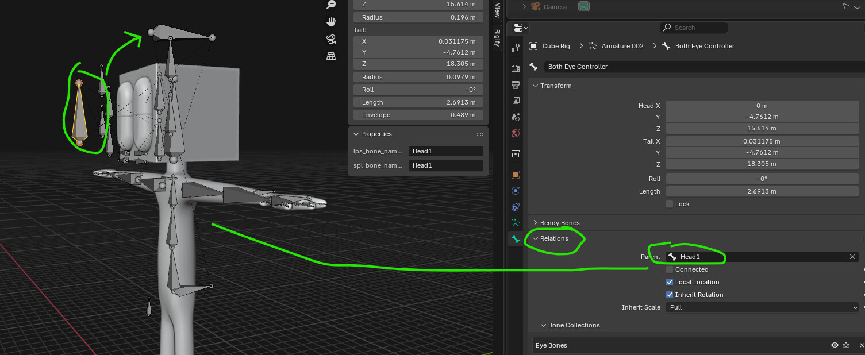
Task: Collapse the sidebar Properties panel
Action: [x=356, y=134]
